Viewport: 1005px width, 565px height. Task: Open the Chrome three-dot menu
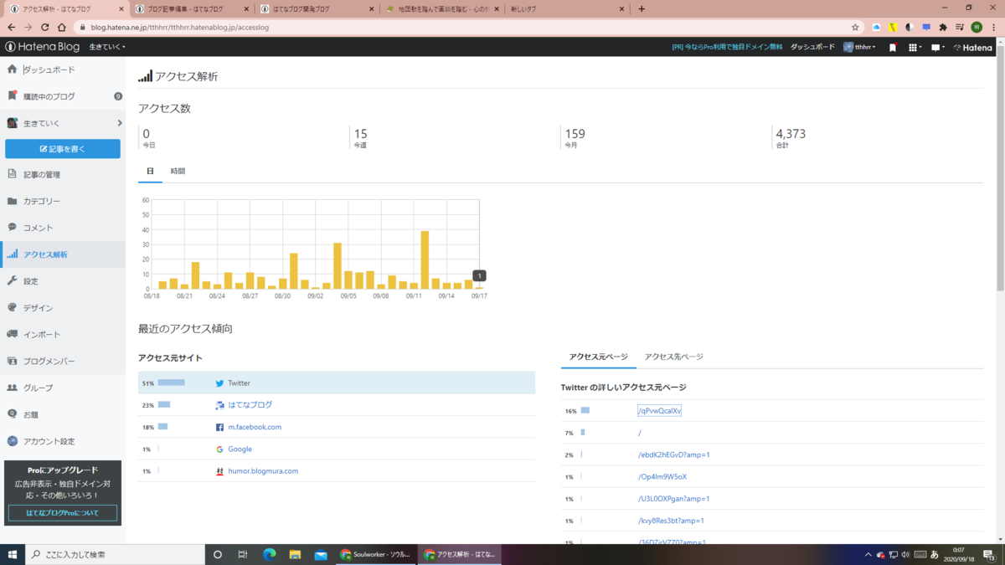[x=992, y=27]
